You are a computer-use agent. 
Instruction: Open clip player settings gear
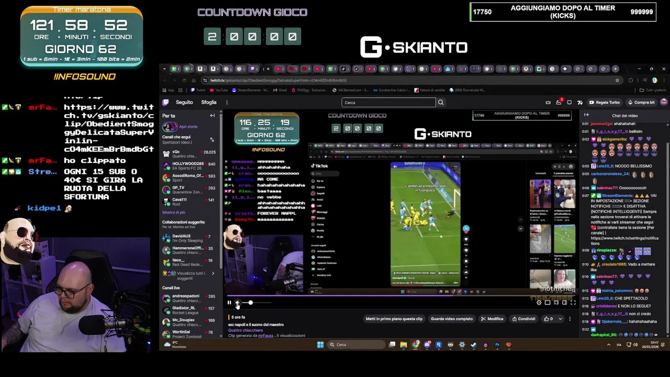[539, 303]
